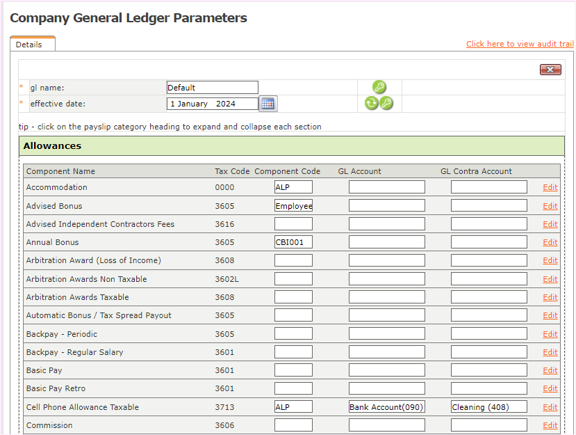Click the green refresh icon beside effective date

(x=372, y=104)
